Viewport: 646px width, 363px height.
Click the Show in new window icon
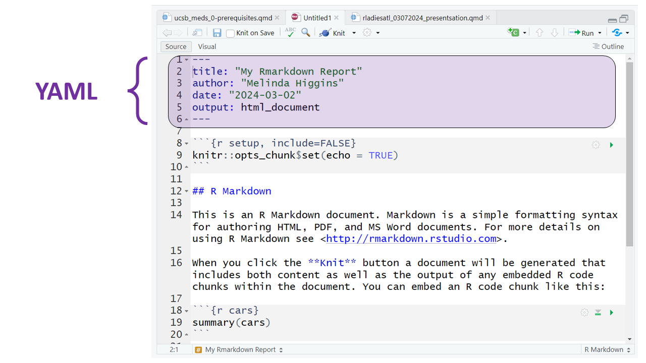tap(197, 33)
